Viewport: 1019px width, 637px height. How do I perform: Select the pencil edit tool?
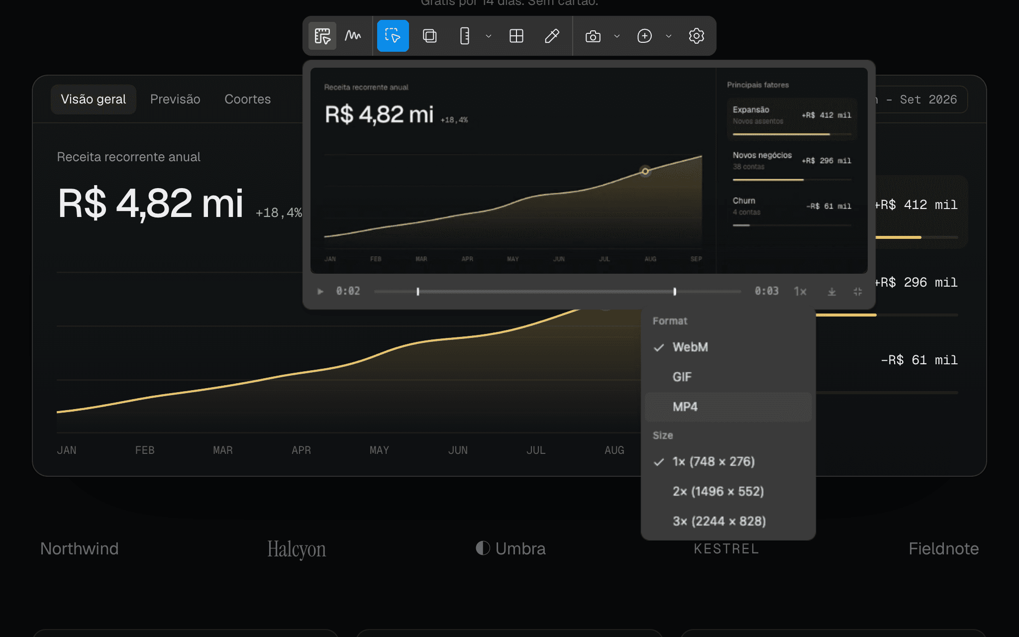pyautogui.click(x=552, y=36)
